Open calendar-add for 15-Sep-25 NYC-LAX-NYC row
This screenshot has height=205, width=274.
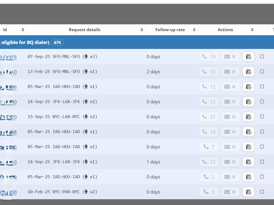249,117
